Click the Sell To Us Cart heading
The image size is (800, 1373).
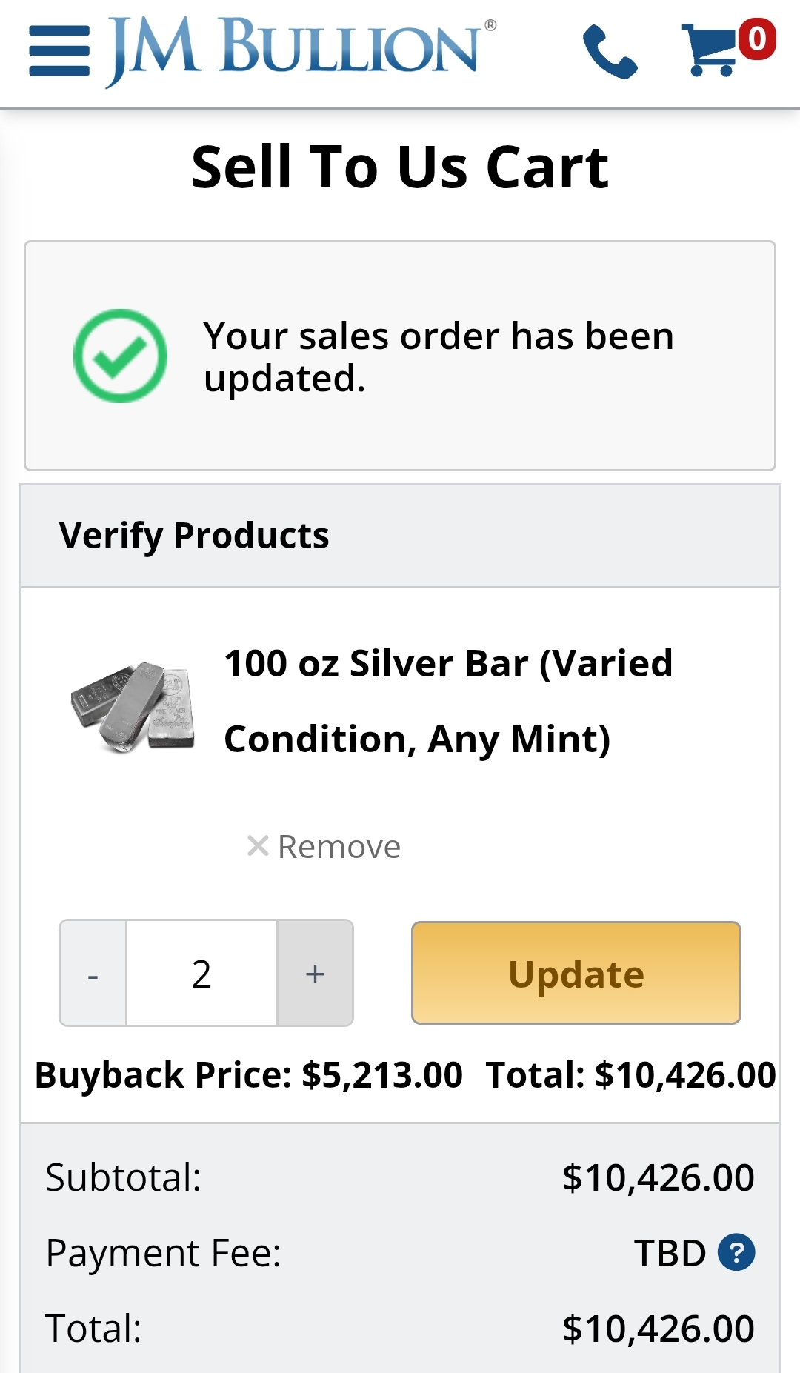[400, 167]
